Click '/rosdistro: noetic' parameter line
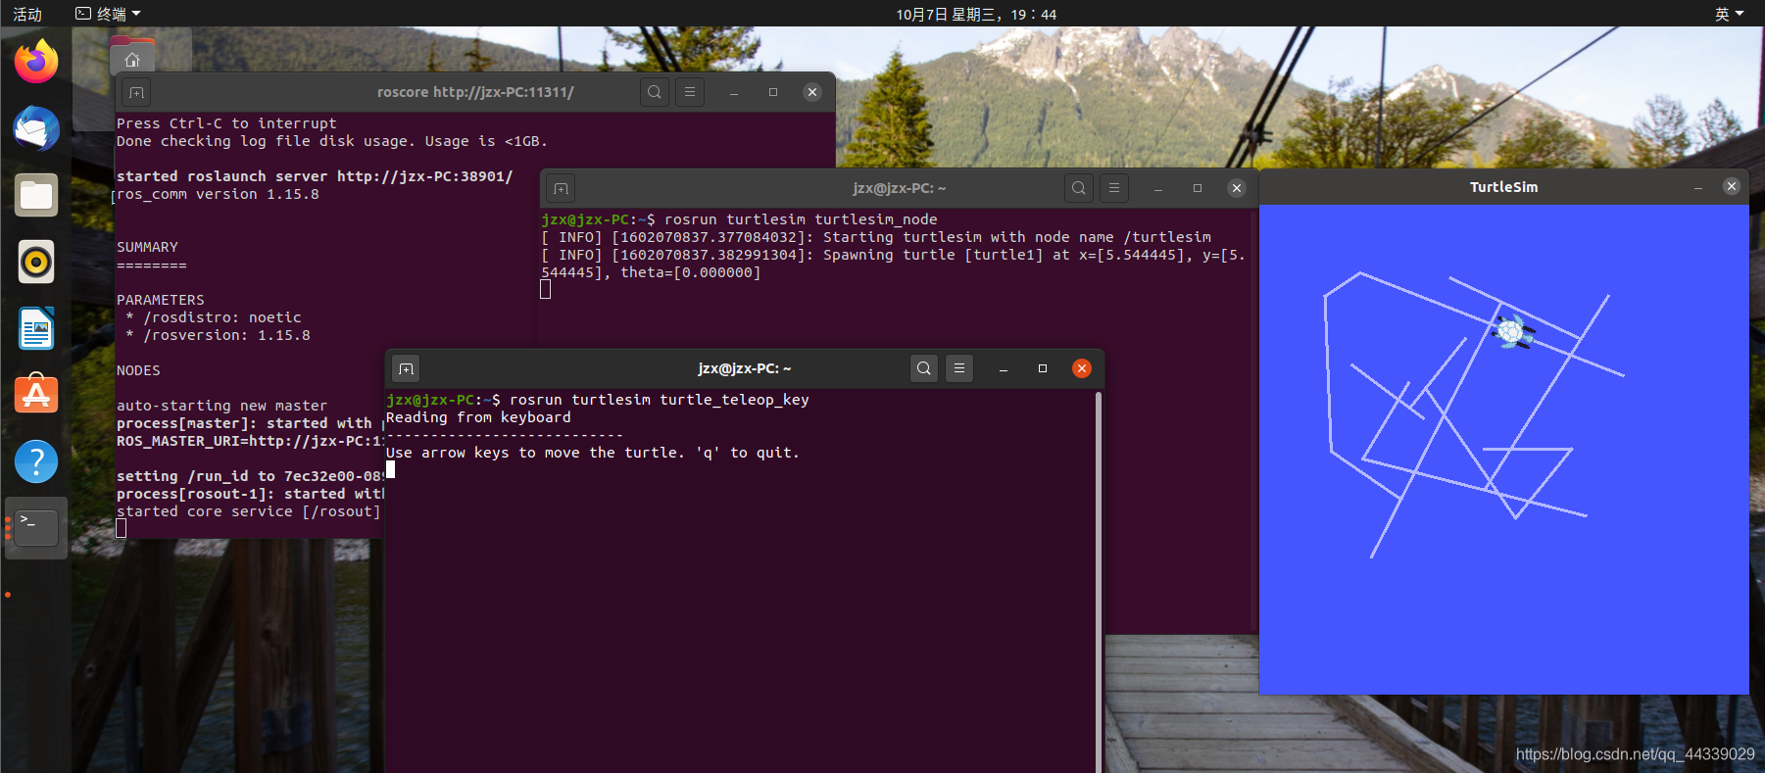The height and width of the screenshot is (773, 1765). pos(214,317)
